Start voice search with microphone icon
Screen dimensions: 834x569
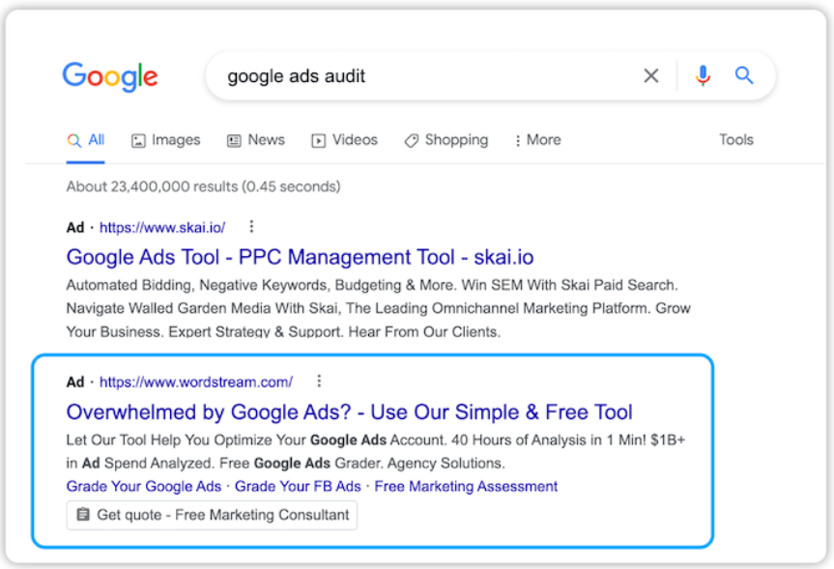coord(703,75)
